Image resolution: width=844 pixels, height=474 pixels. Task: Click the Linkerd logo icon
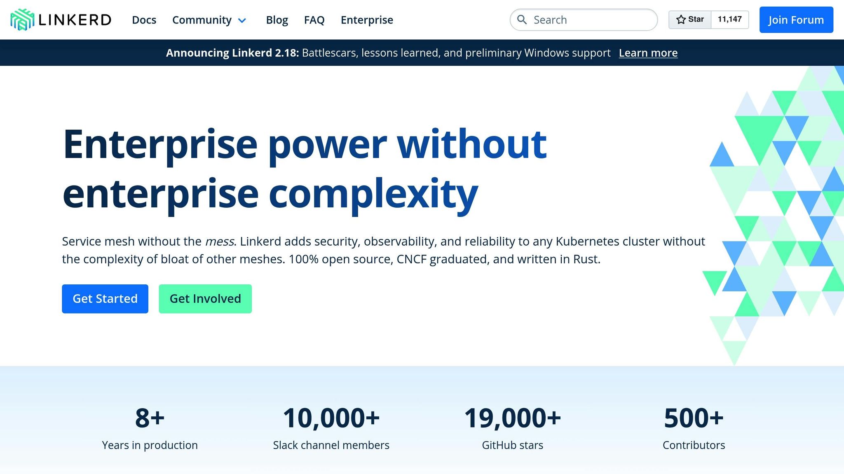click(22, 20)
